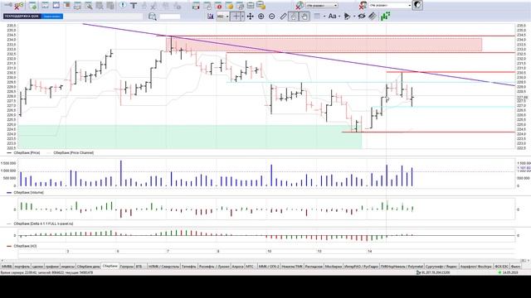Open the Мосбиржа tab
The height and width of the screenshot is (298, 531).
[334, 267]
